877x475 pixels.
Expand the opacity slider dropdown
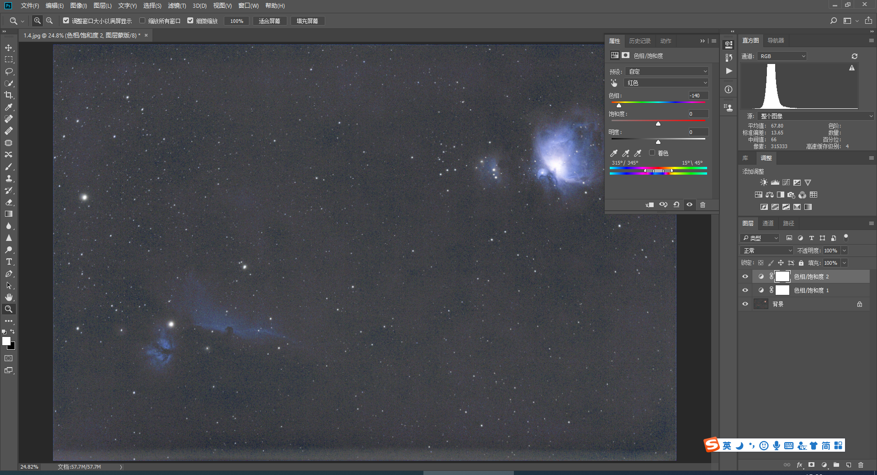click(844, 251)
